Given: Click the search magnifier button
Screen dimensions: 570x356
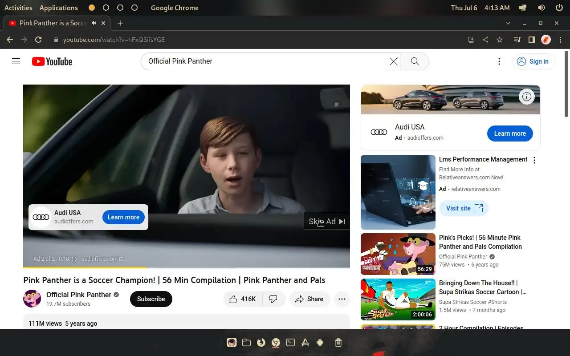Looking at the screenshot, I should coord(415,61).
